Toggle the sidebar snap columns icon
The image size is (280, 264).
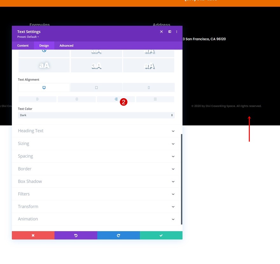170,32
